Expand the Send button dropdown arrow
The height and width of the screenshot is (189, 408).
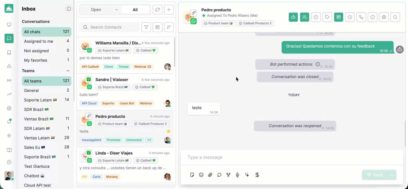point(392,175)
